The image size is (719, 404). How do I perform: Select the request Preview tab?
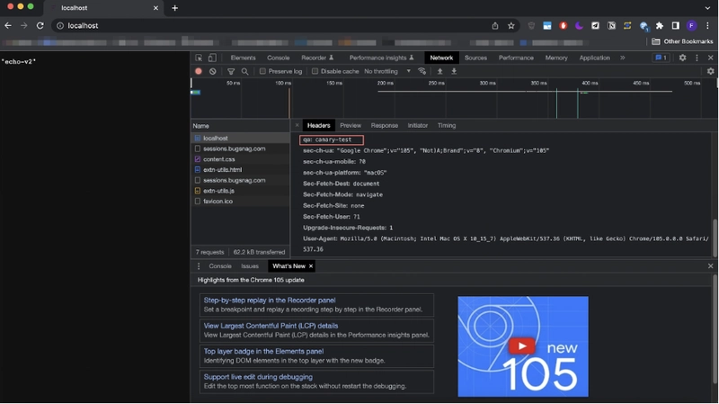point(351,125)
